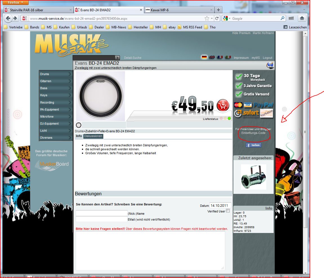The height and width of the screenshot is (278, 324).
Task: Switch site language to English flag
Action: coord(212,57)
